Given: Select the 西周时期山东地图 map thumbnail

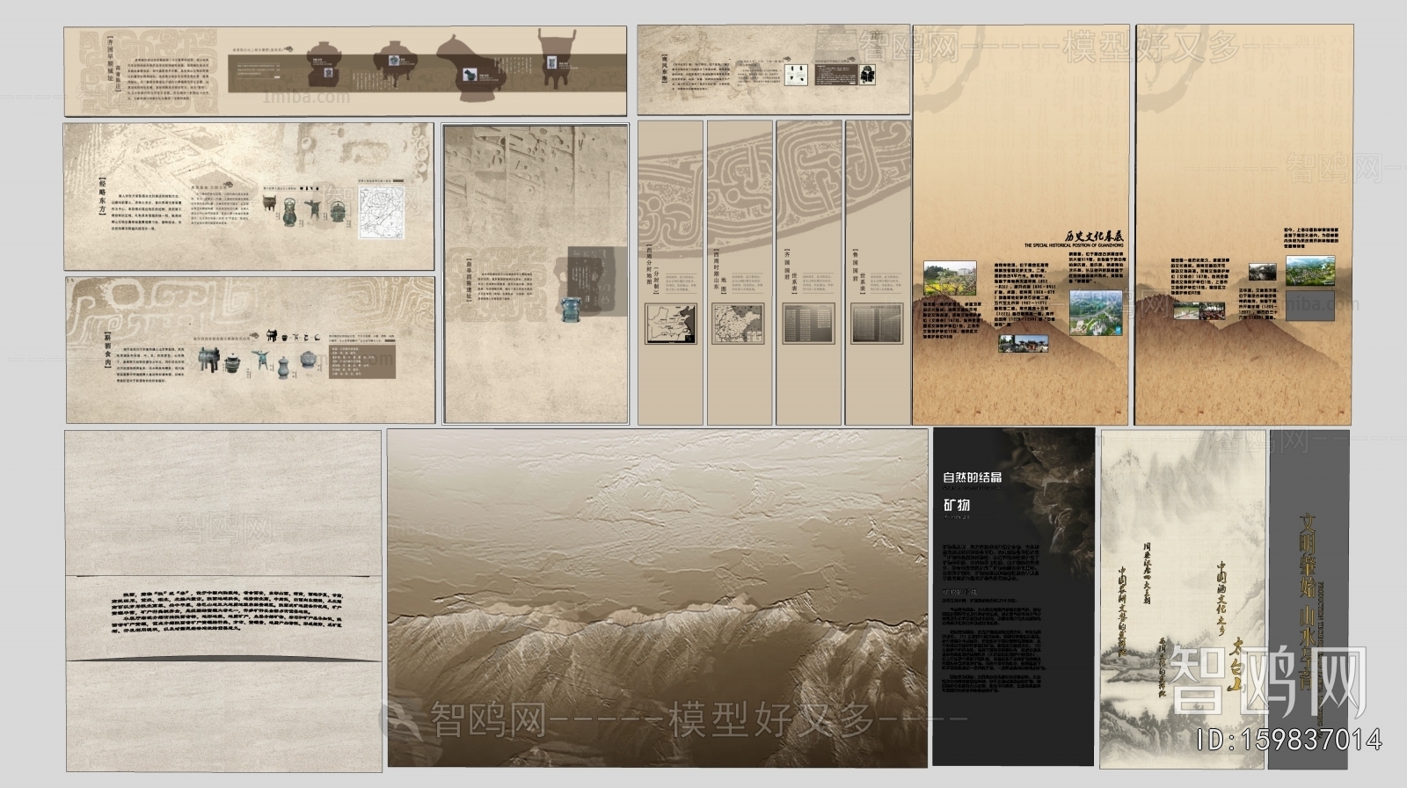Looking at the screenshot, I should [x=739, y=323].
